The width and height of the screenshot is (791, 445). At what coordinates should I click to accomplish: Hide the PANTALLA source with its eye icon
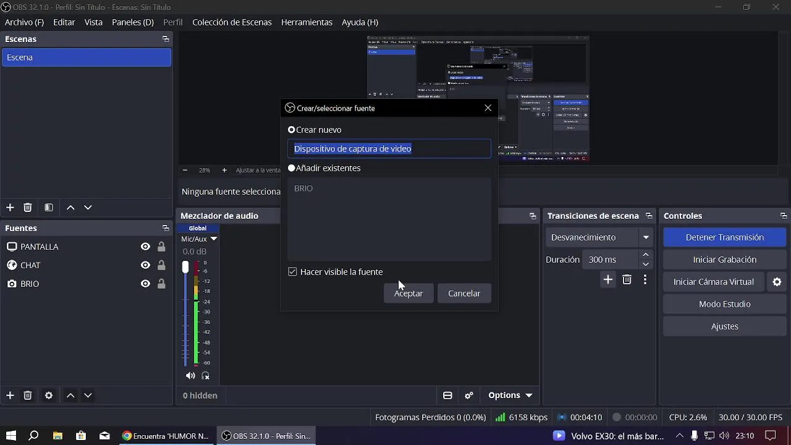click(x=145, y=247)
